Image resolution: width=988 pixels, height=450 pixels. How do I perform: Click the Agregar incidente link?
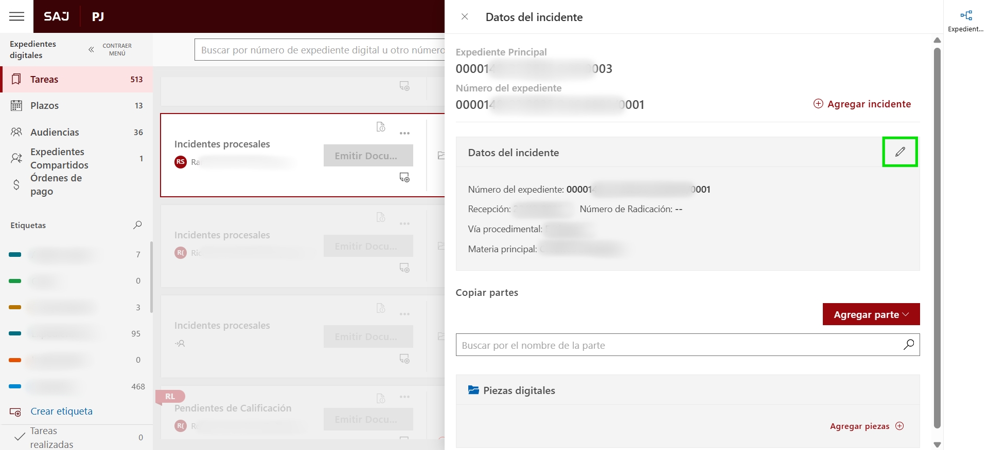862,104
